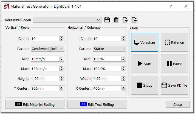Screen dimensions: 195x114
Task: Increase Height value using up arrow
Action: (61, 77)
